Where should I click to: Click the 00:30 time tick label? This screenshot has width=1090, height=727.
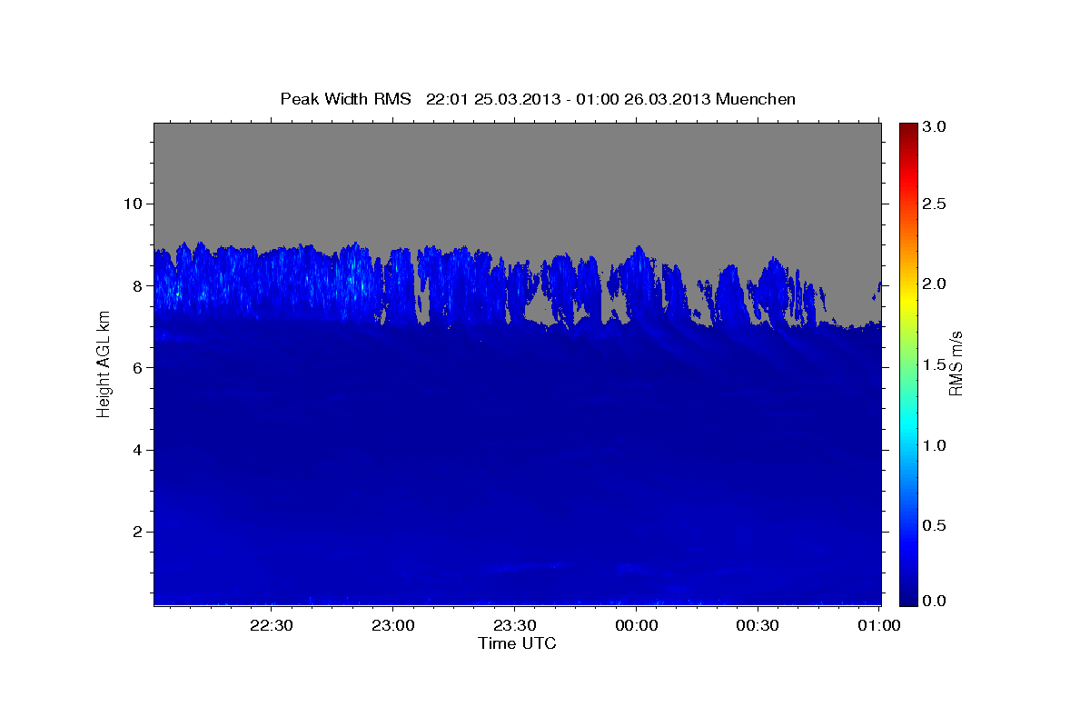click(x=758, y=625)
